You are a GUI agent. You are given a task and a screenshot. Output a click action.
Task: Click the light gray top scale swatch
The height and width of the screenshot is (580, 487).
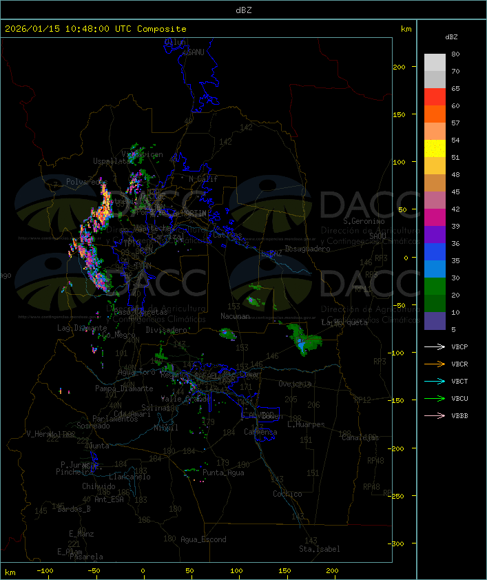435,62
